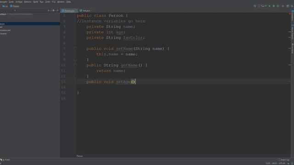The image size is (294, 165).
Task: Open the Code menu
Action: [x=11, y=2]
